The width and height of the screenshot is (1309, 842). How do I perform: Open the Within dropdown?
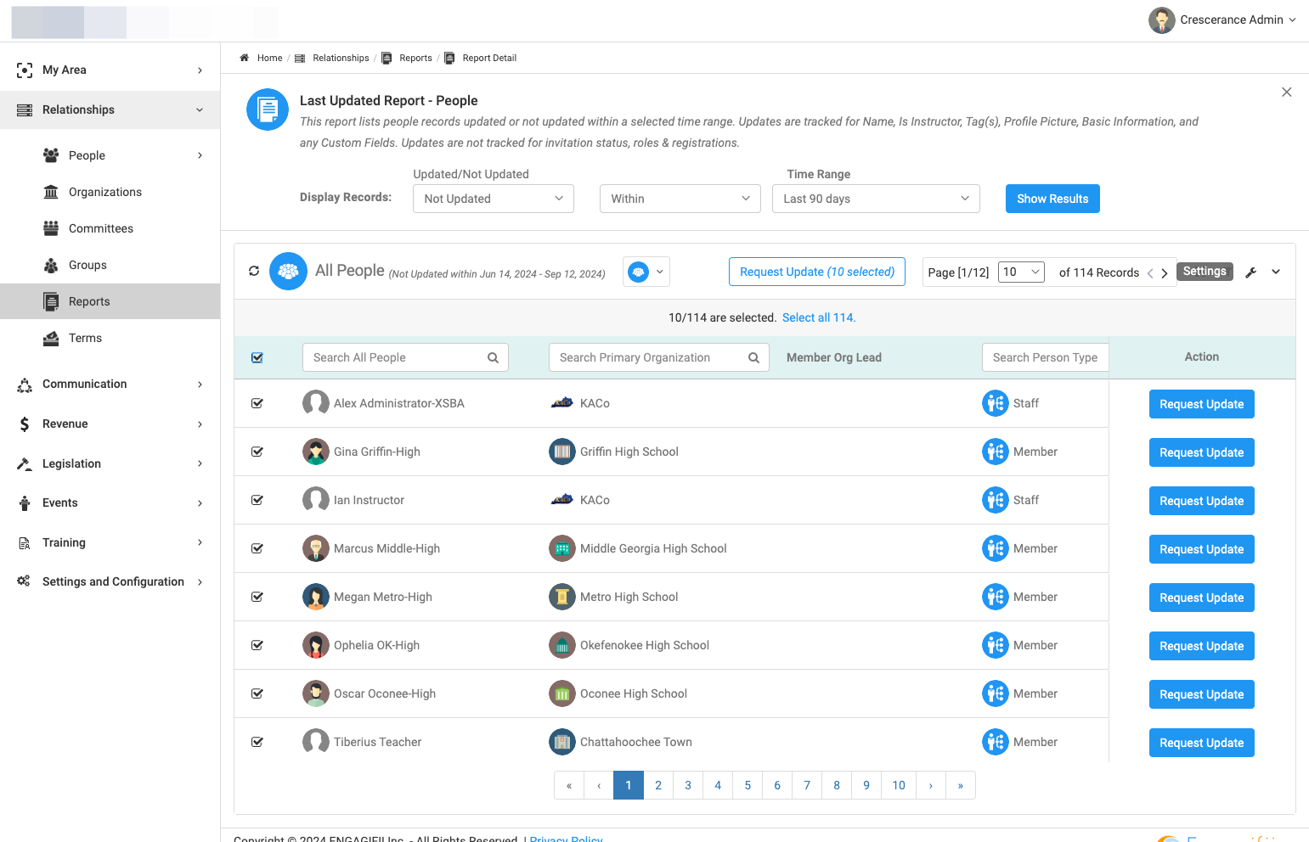pyautogui.click(x=680, y=199)
